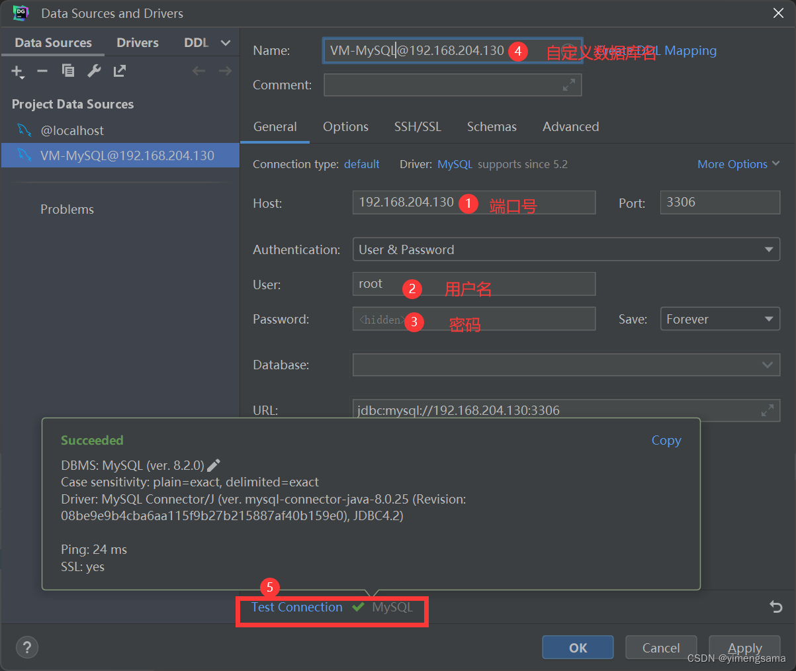Click the Cancel button
The image size is (796, 671).
pyautogui.click(x=661, y=648)
